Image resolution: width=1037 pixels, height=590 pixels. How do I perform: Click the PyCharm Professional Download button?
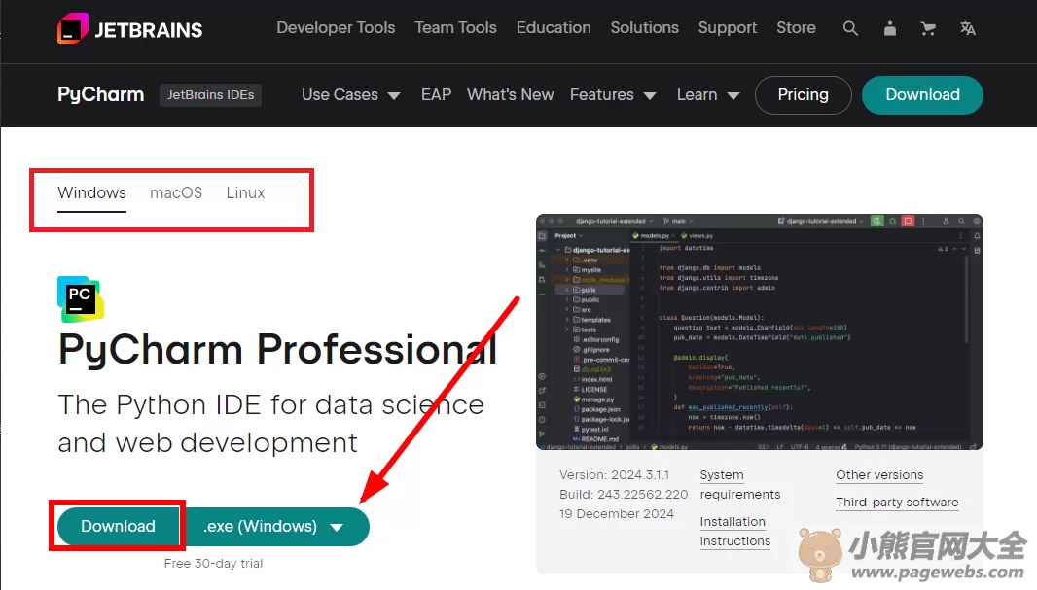point(118,526)
